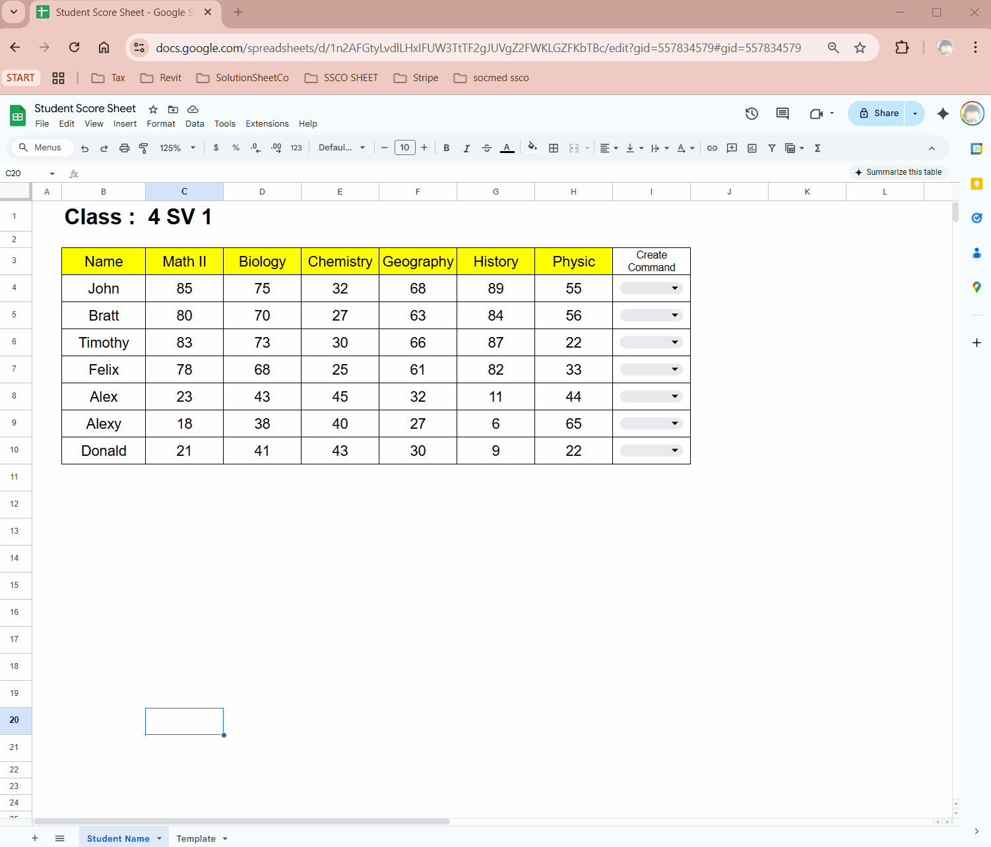Toggle italic formatting
The image size is (991, 847).
466,148
